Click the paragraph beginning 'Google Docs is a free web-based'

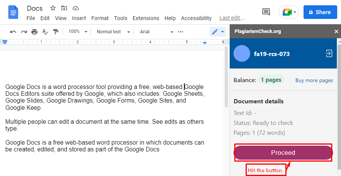[x=104, y=146]
